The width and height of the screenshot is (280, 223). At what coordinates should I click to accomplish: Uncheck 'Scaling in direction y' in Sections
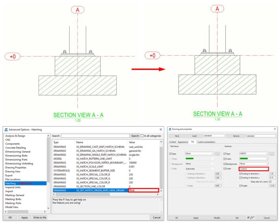tap(240, 178)
